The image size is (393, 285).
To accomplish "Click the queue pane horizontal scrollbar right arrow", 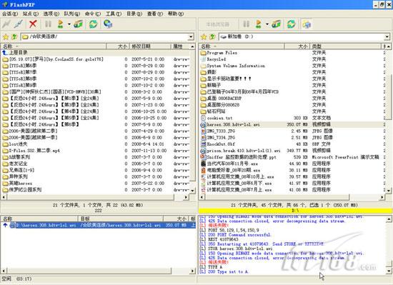I will (x=192, y=271).
